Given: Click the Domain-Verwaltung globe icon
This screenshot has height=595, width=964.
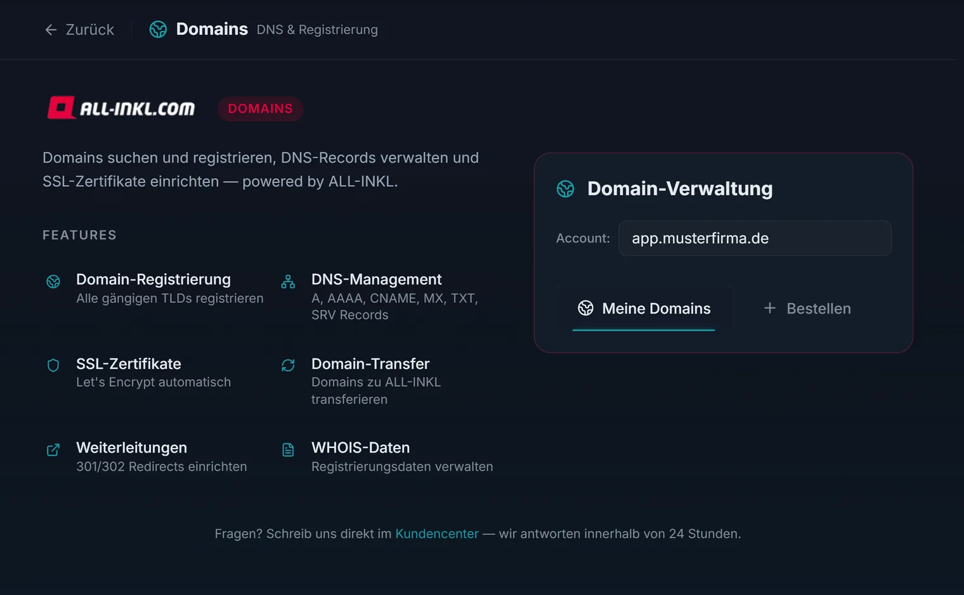Looking at the screenshot, I should click(x=565, y=189).
